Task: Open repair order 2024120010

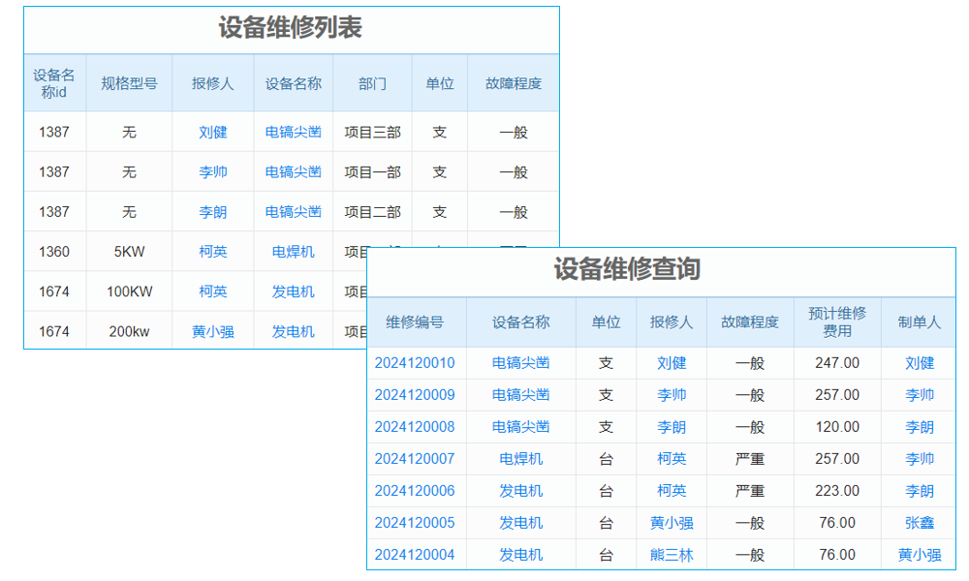Action: (x=417, y=363)
